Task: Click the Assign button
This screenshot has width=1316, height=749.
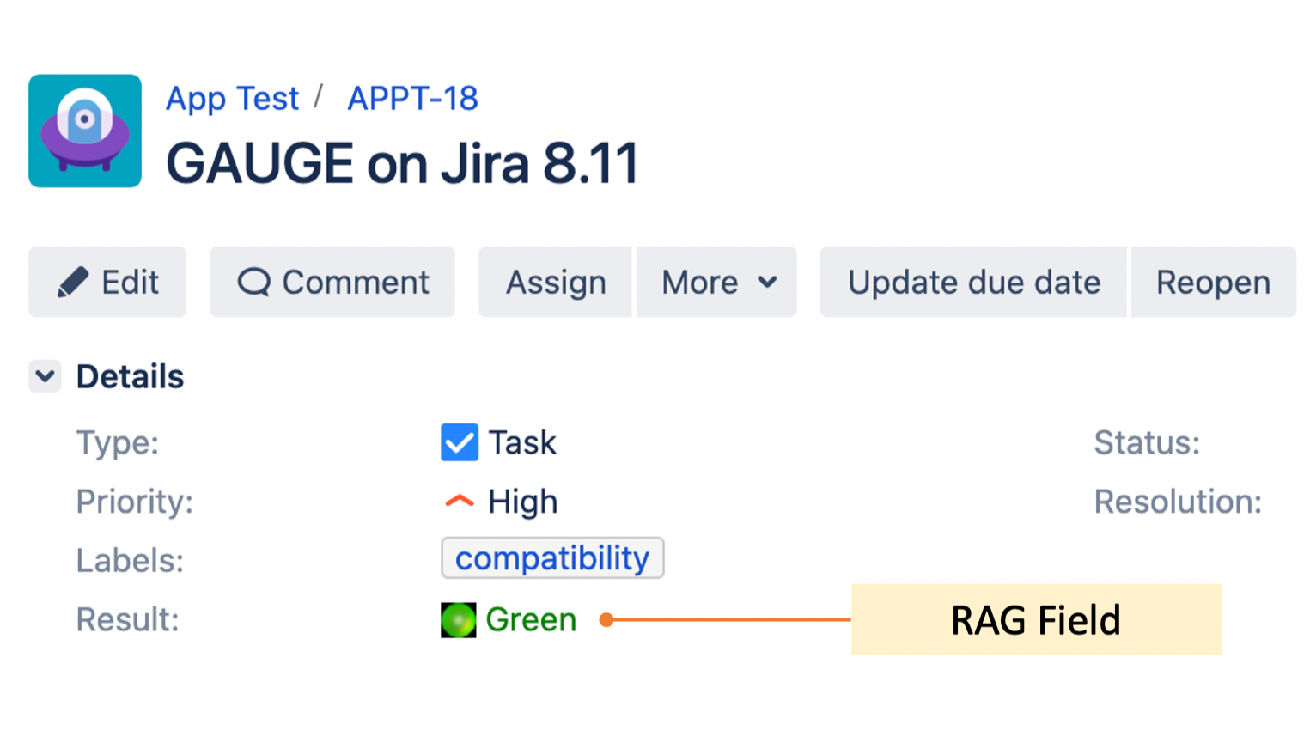Action: [x=554, y=282]
